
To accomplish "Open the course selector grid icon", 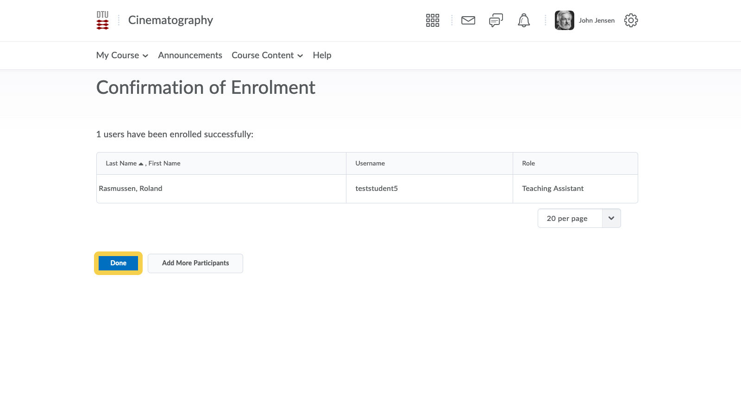I will pyautogui.click(x=432, y=20).
